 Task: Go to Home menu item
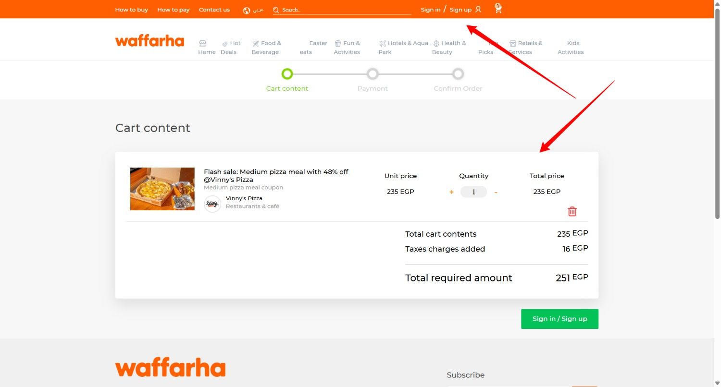click(207, 48)
